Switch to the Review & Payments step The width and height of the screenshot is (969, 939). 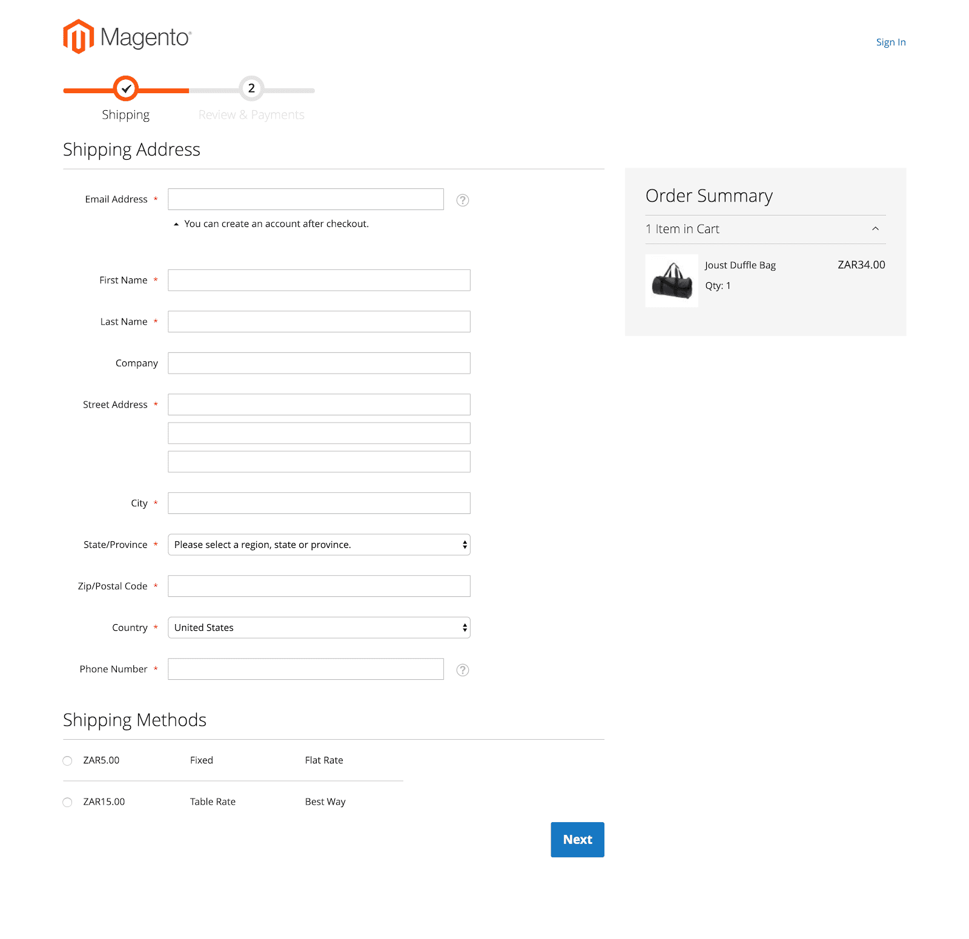click(251, 114)
